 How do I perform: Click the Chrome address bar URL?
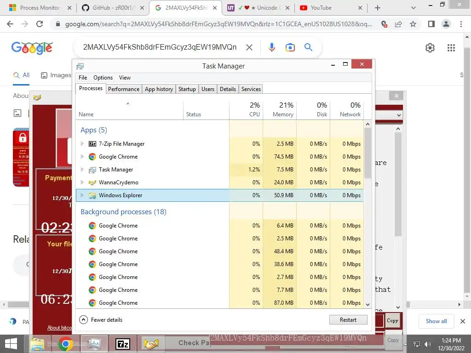(x=218, y=24)
